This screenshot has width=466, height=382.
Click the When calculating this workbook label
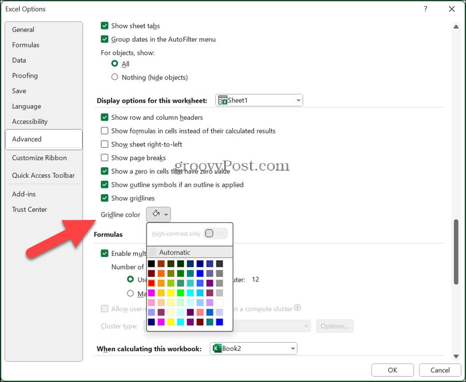pyautogui.click(x=149, y=349)
